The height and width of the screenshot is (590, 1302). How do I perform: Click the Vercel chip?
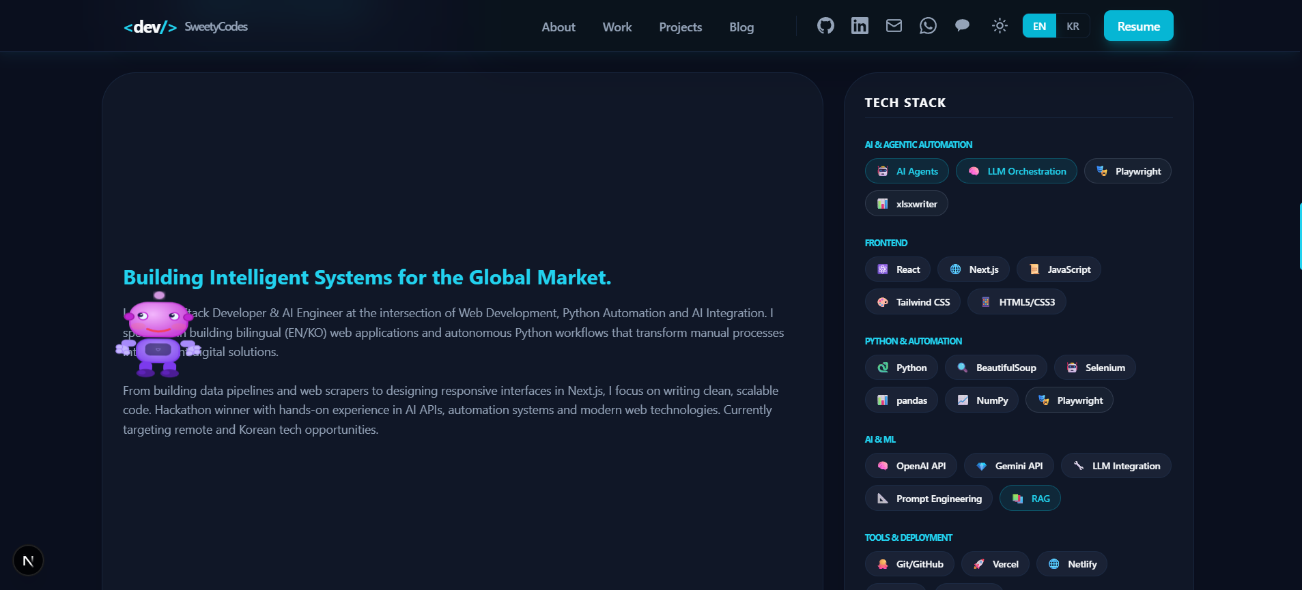(x=995, y=564)
